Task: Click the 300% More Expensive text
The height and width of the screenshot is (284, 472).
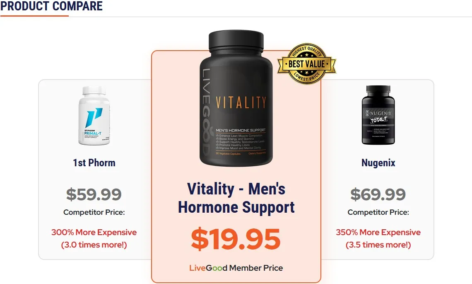Action: [94, 232]
